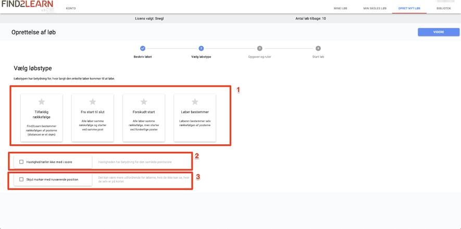Viewport: 461px width, 229px height.
Task: Click the star icon on Løber bestemmer card
Action: [x=195, y=102]
